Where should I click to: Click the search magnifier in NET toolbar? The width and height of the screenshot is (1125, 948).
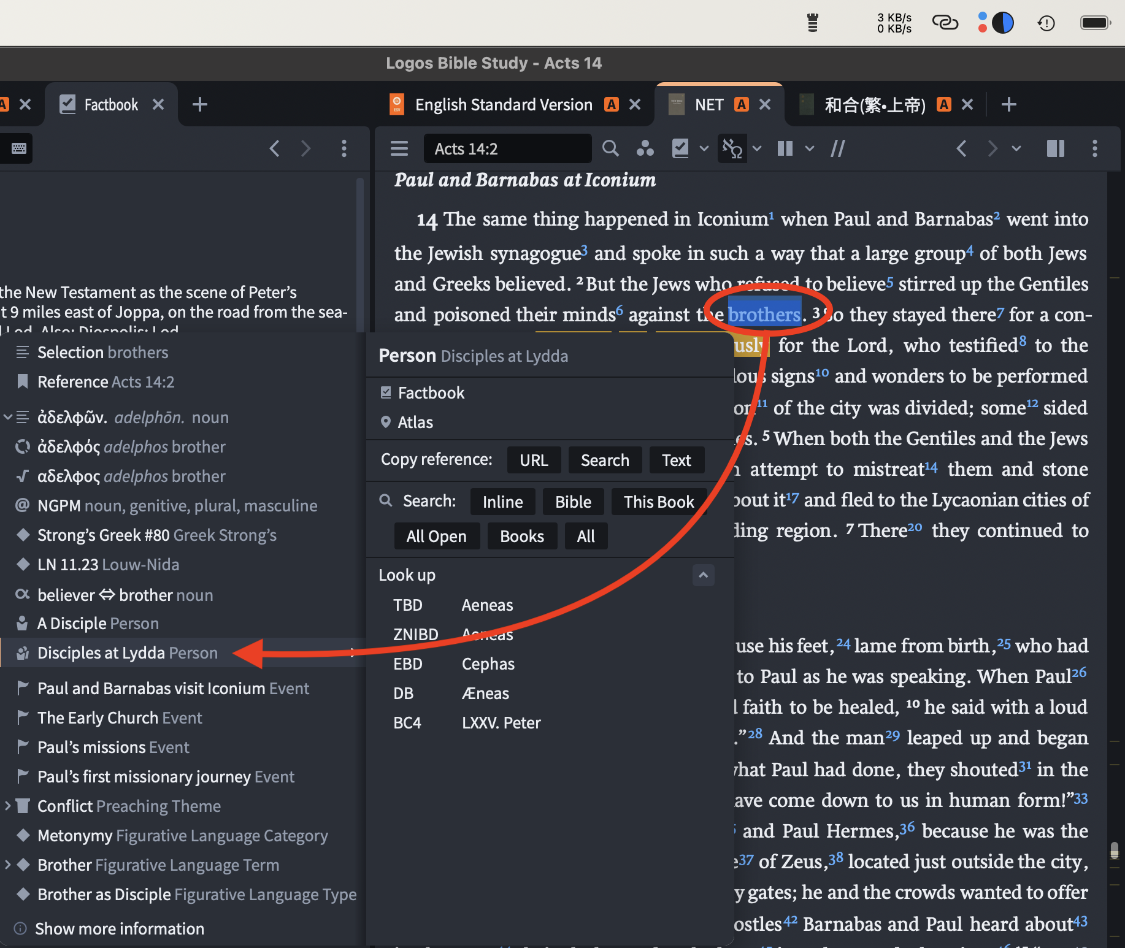click(x=610, y=148)
